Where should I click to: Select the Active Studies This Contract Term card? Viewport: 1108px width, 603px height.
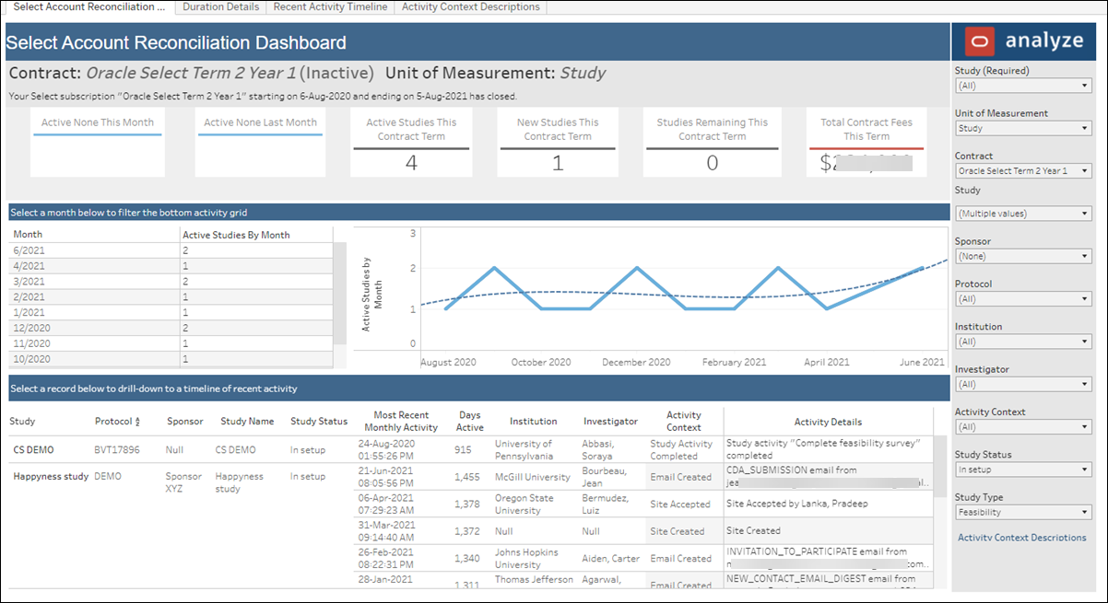tap(411, 143)
